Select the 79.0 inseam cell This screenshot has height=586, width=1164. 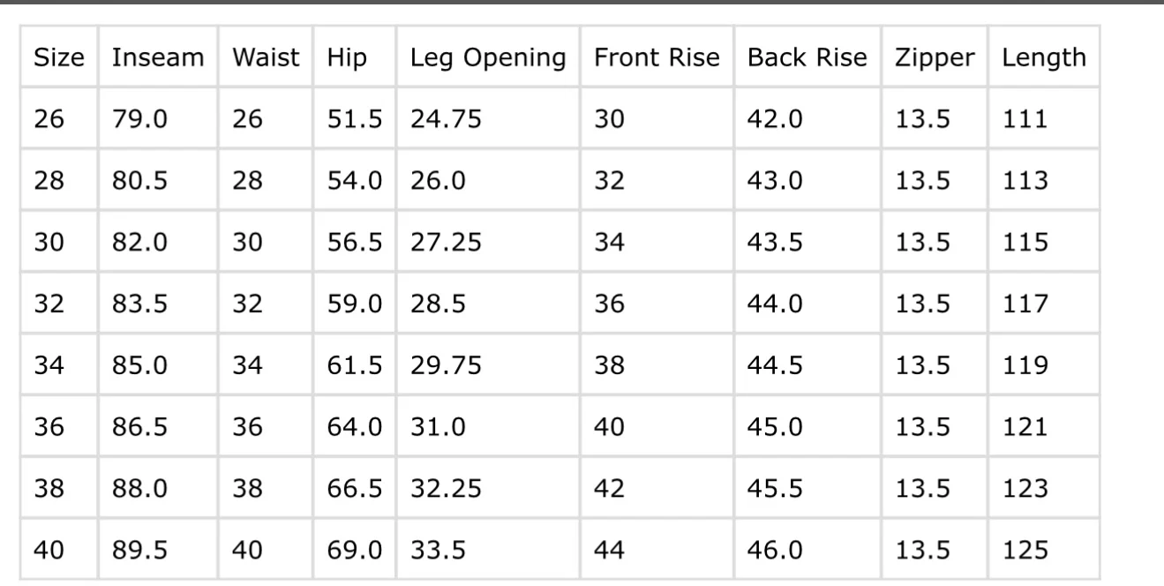[x=139, y=119]
